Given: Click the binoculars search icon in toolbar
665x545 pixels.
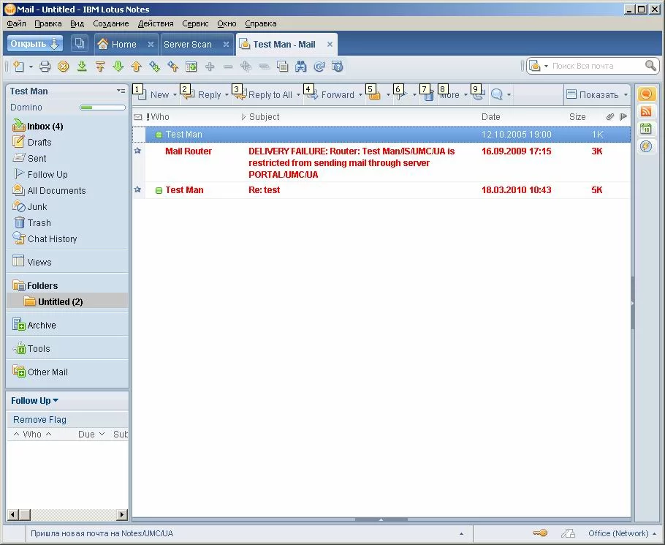Looking at the screenshot, I should [300, 67].
